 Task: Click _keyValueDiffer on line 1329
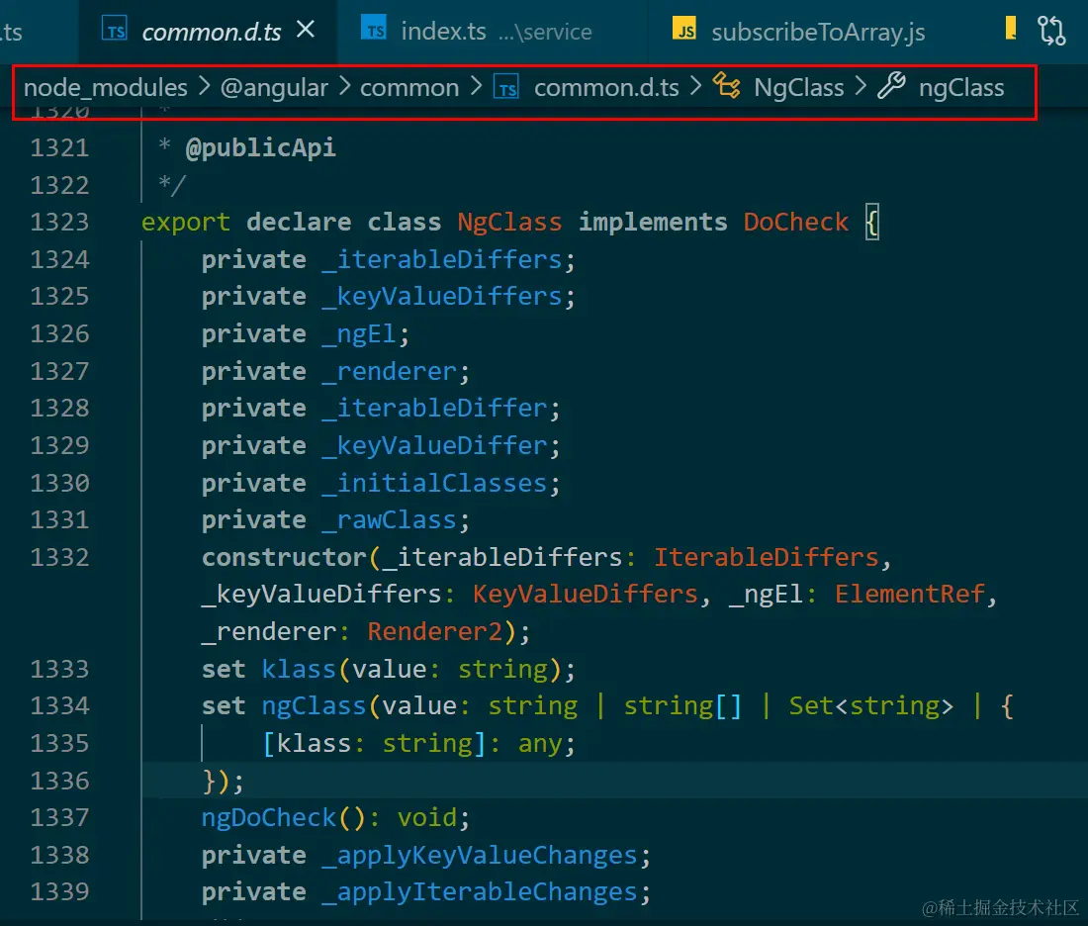tap(435, 445)
